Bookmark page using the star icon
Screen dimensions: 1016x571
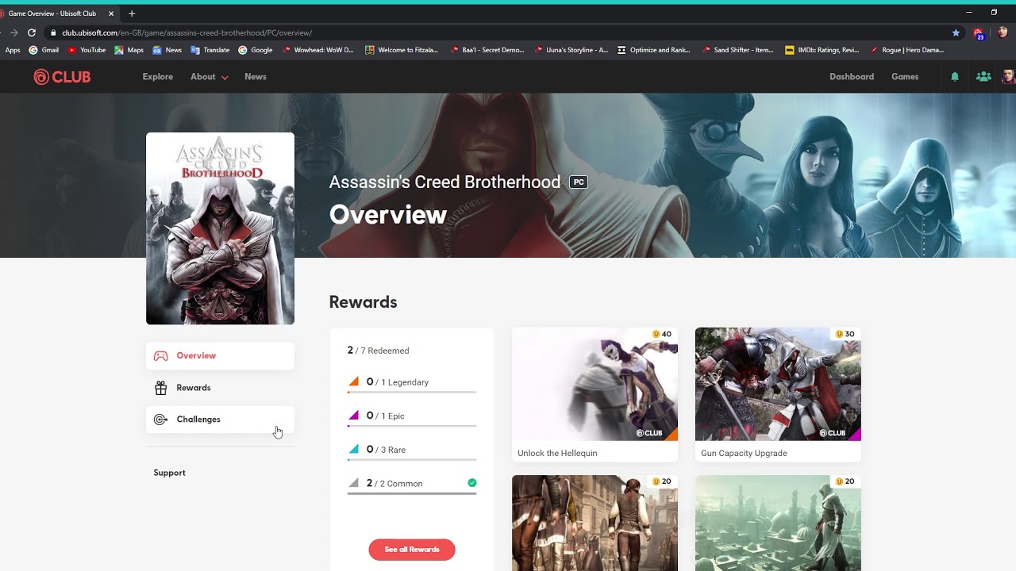(956, 33)
